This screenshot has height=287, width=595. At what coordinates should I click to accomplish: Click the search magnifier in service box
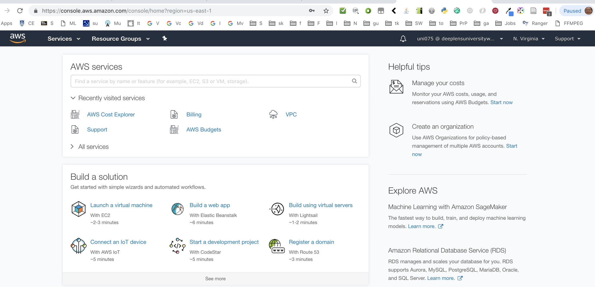click(x=354, y=81)
